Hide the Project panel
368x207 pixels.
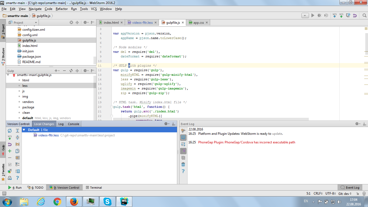(x=93, y=23)
